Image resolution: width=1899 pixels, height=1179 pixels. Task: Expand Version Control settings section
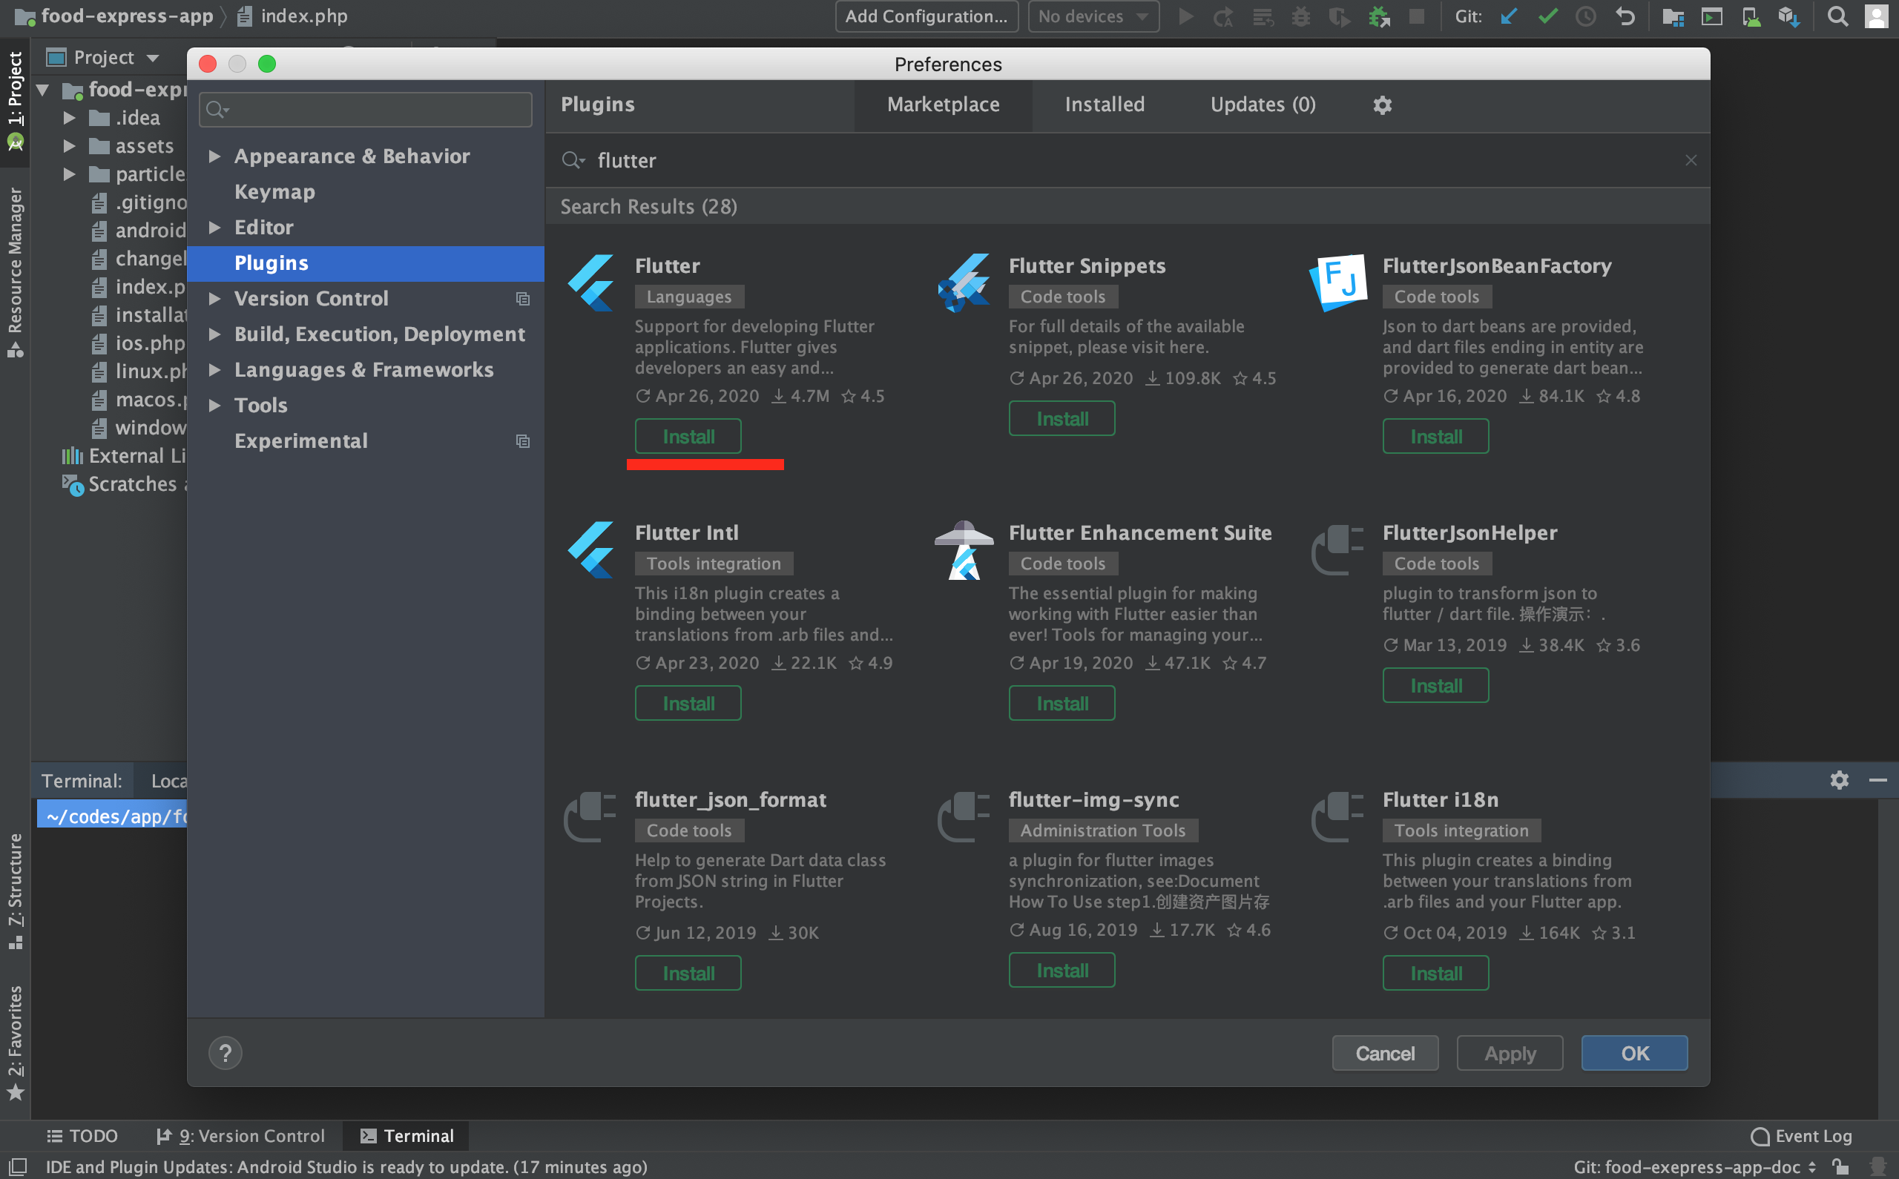[x=214, y=298]
